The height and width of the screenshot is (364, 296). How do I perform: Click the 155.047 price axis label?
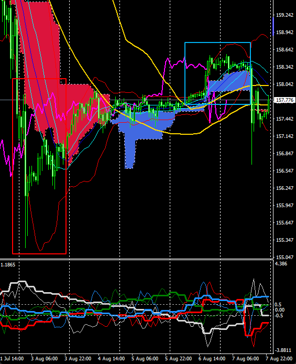tap(284, 257)
